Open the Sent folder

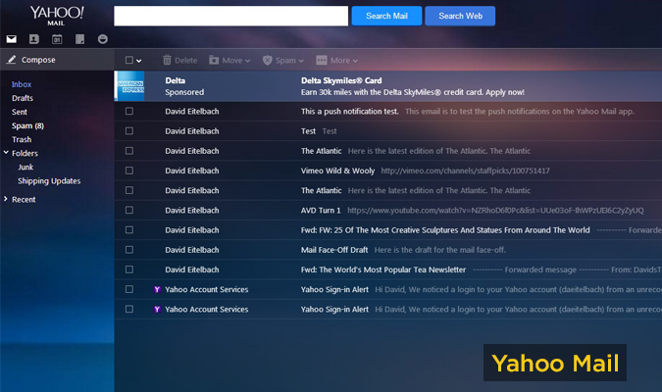click(20, 112)
